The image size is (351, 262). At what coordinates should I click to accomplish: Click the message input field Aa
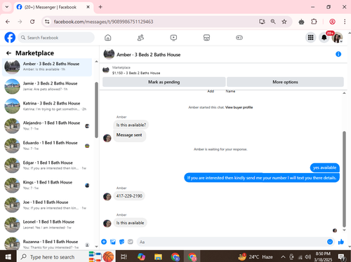tap(232, 242)
